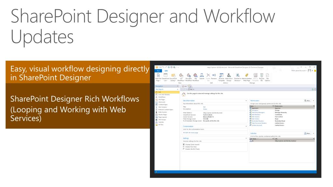This screenshot has width=333, height=187.
Task: Click New button in Subsites panel
Action: [x=308, y=133]
